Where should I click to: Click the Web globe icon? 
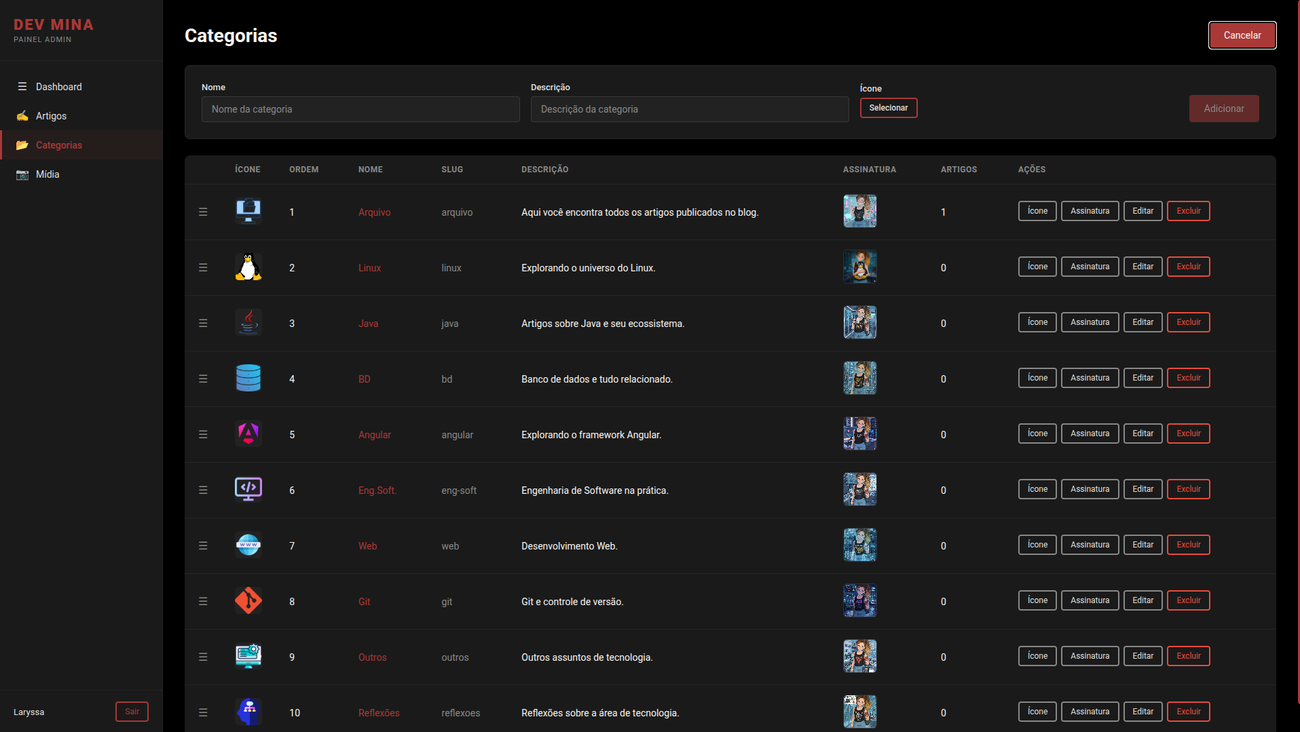coord(248,545)
